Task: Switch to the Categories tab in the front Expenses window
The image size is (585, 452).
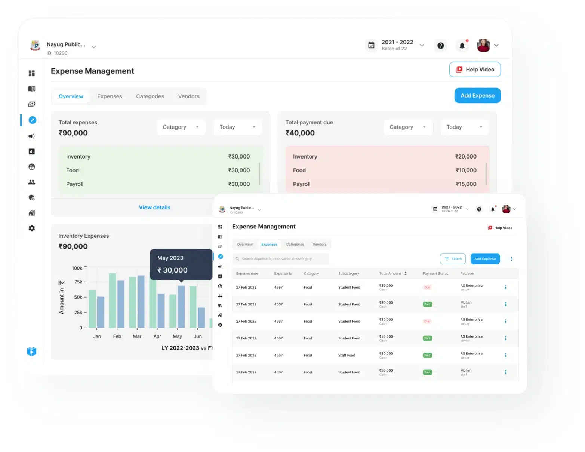Action: 295,245
